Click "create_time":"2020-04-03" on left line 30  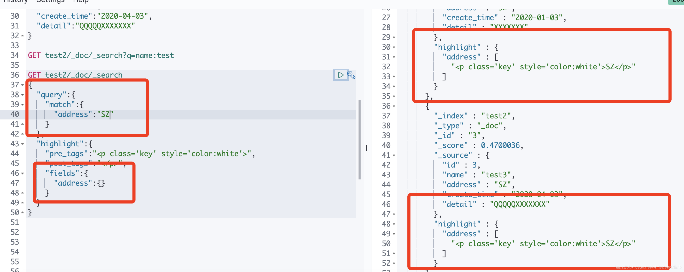coord(94,16)
